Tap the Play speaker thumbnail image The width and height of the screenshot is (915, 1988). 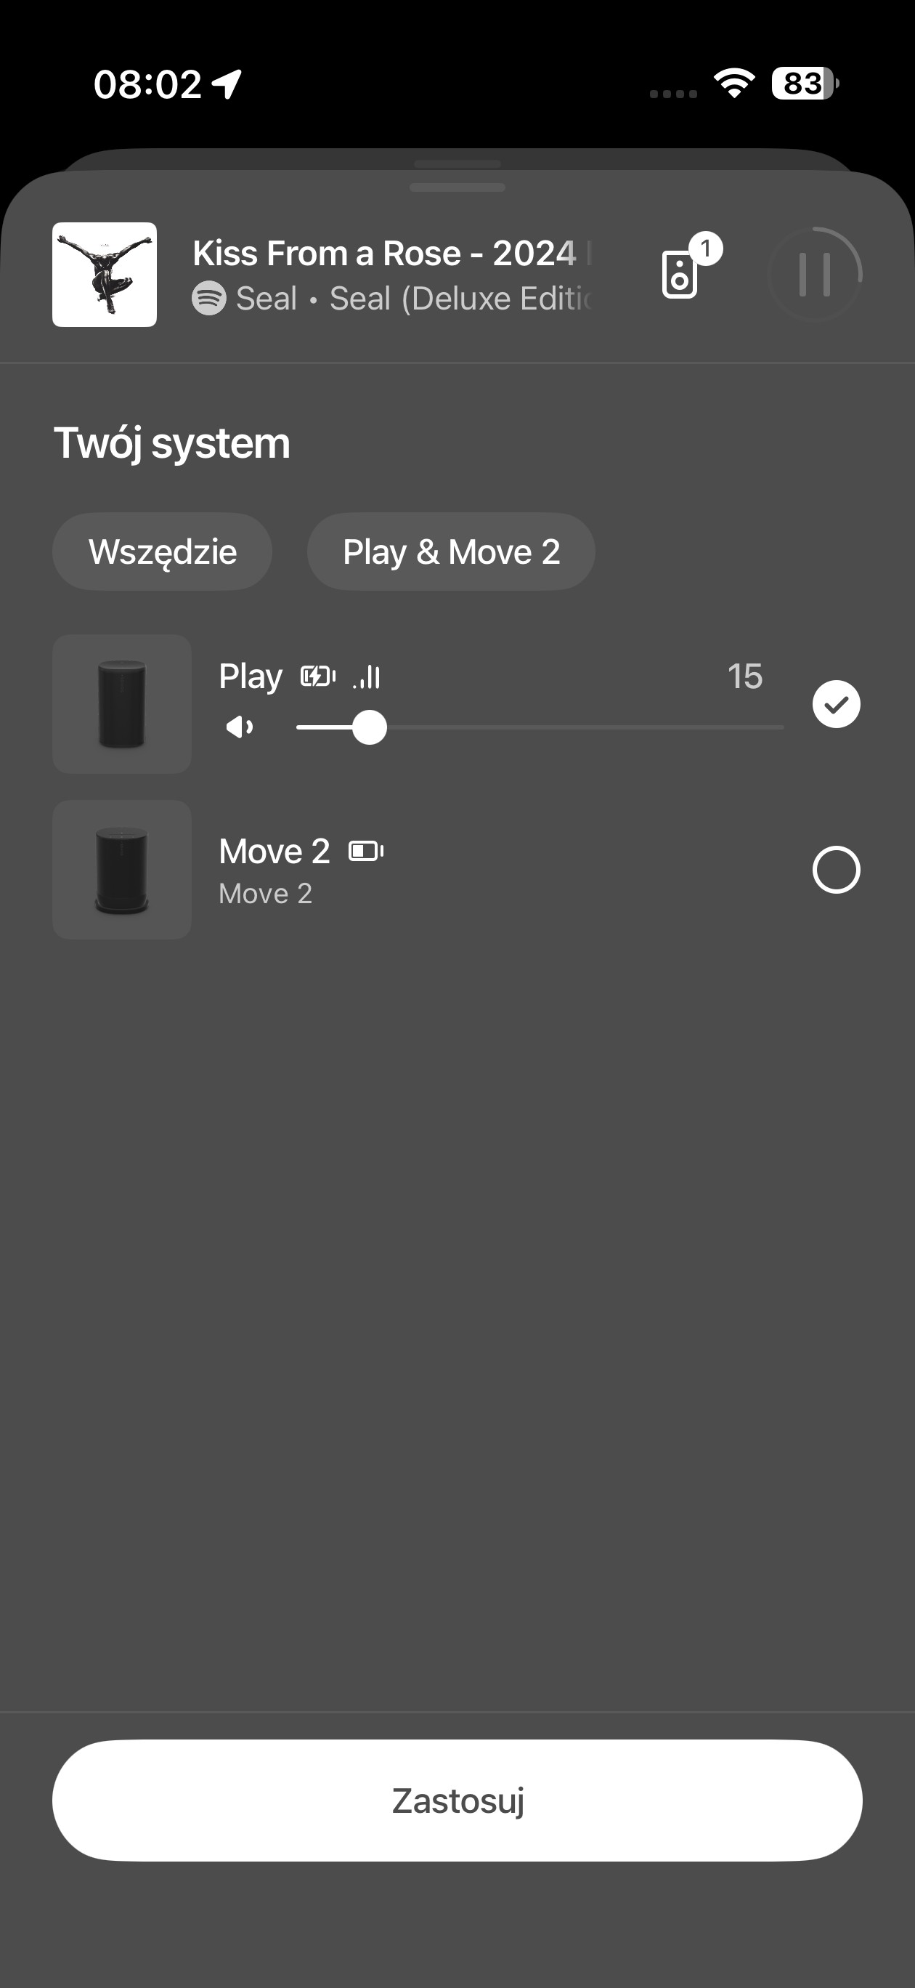click(122, 704)
